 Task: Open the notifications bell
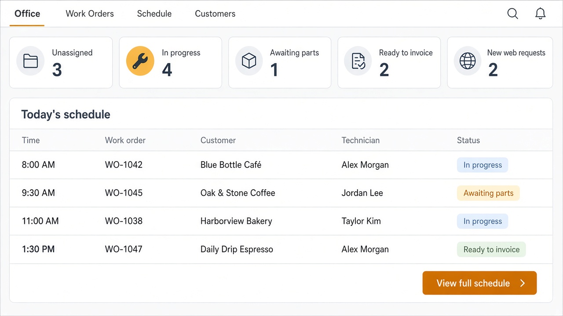point(540,14)
